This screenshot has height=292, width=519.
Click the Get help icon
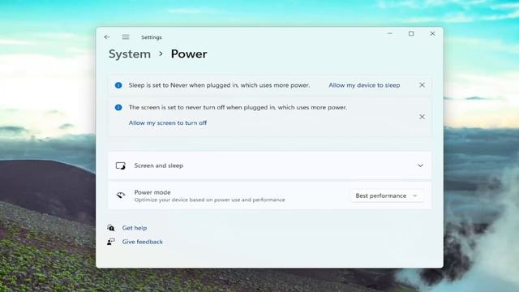[111, 228]
